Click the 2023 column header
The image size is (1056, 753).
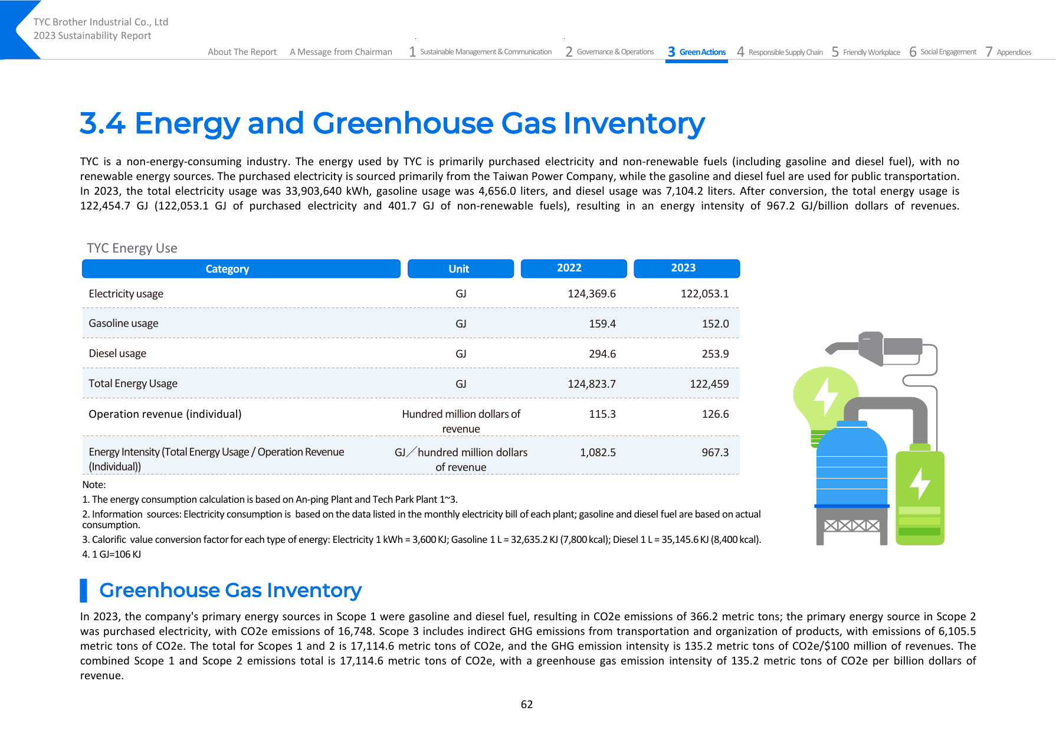click(687, 269)
